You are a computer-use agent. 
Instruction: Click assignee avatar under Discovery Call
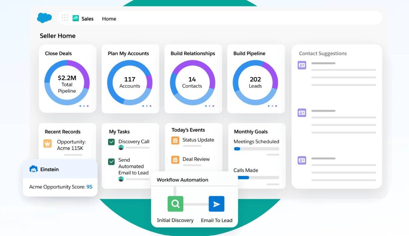[x=121, y=147]
